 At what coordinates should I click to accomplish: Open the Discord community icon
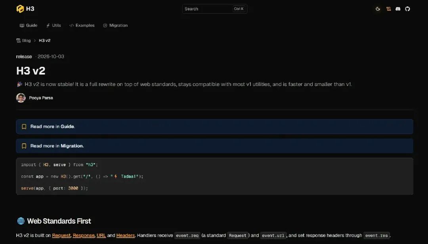tap(398, 9)
